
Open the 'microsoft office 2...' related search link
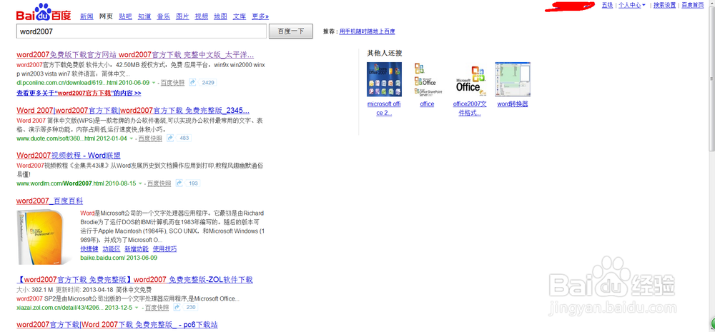click(384, 109)
